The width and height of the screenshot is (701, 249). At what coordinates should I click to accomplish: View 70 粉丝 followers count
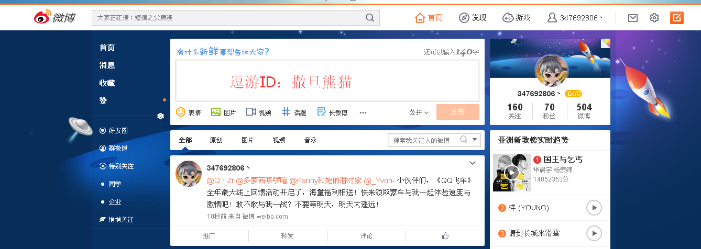pyautogui.click(x=550, y=111)
